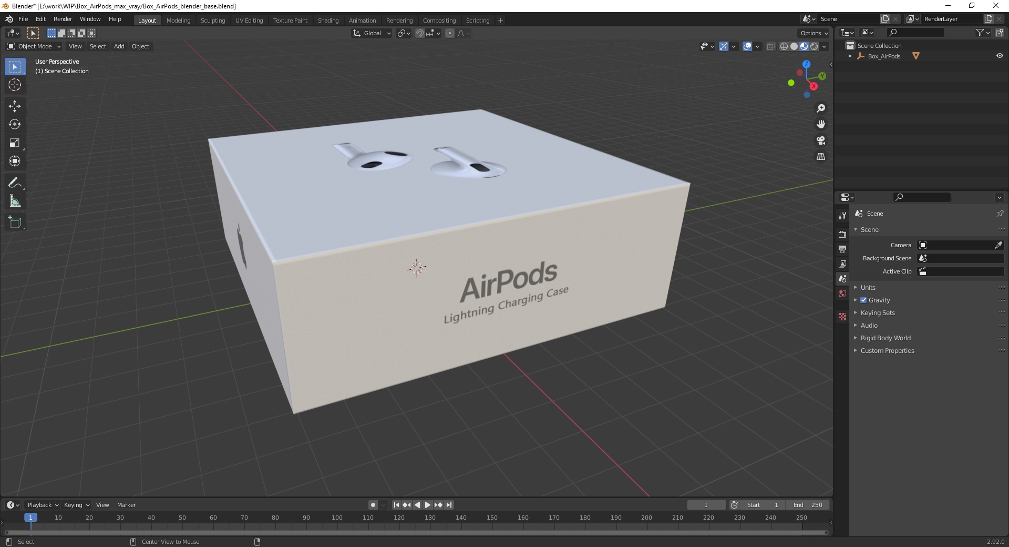Open Output properties tab with printer icon
This screenshot has height=547, width=1009.
(x=842, y=249)
